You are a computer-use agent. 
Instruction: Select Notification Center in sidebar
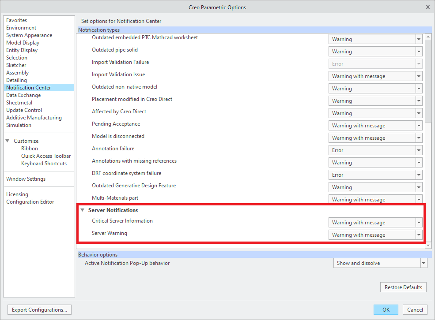pyautogui.click(x=39, y=87)
